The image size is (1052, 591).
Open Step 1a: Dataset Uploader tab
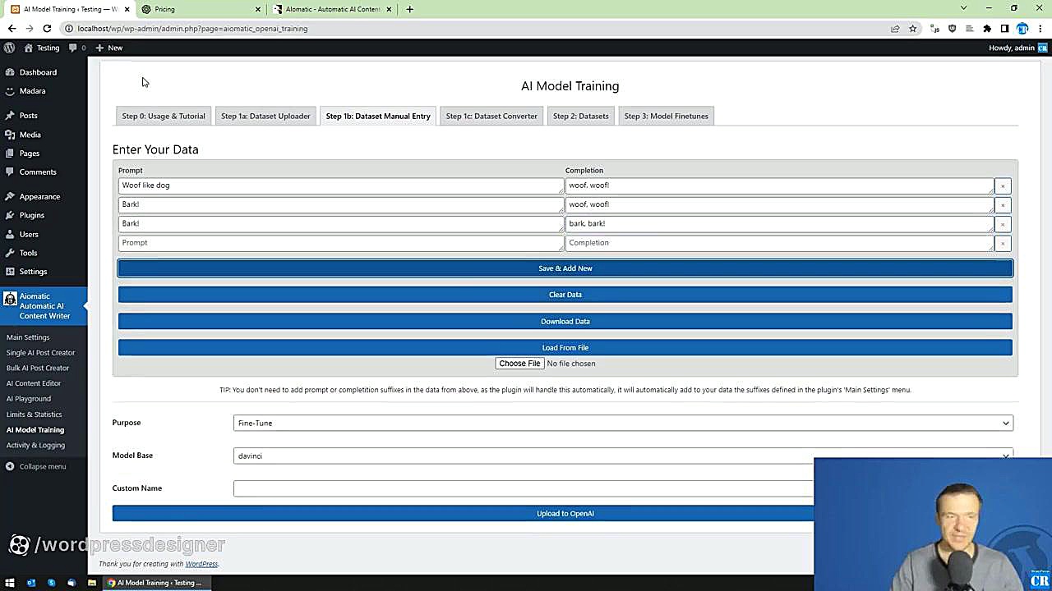click(265, 116)
